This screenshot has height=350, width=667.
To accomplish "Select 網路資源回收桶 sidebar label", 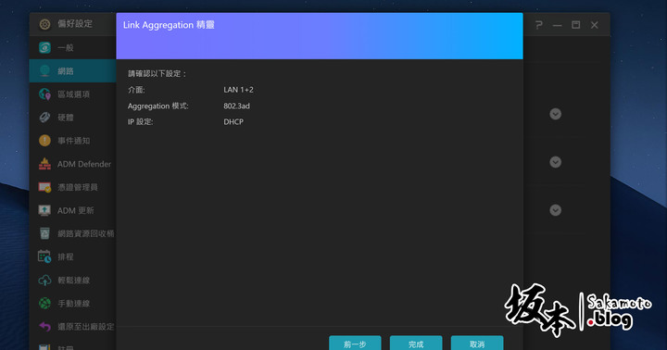I will pyautogui.click(x=86, y=233).
